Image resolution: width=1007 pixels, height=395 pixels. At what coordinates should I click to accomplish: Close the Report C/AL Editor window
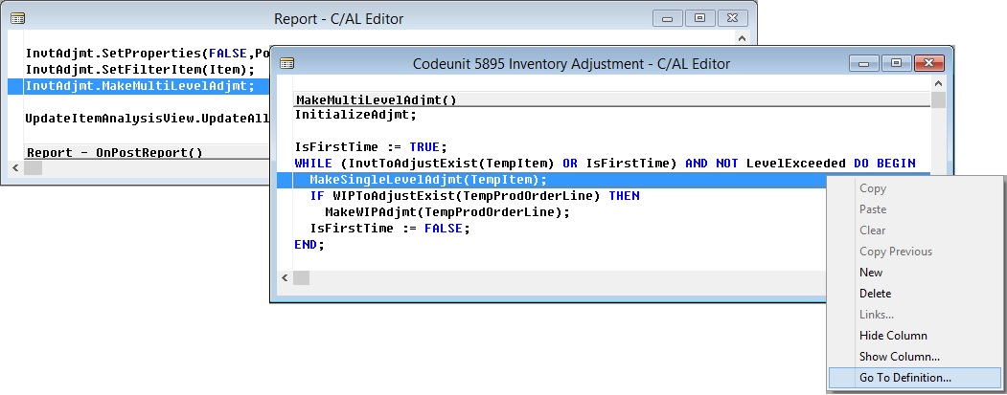pos(732,18)
